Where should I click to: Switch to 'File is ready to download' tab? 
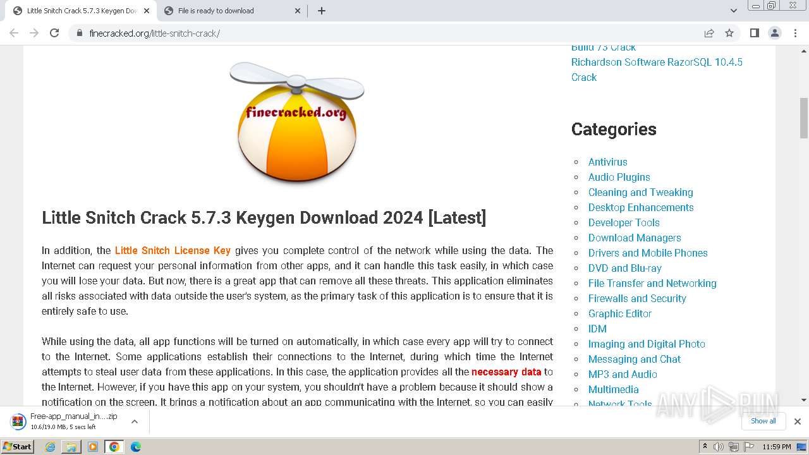(x=231, y=11)
